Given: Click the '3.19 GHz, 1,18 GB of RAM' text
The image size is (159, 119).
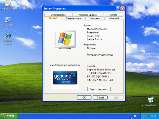Looking at the screenshot, I should (x=100, y=80).
